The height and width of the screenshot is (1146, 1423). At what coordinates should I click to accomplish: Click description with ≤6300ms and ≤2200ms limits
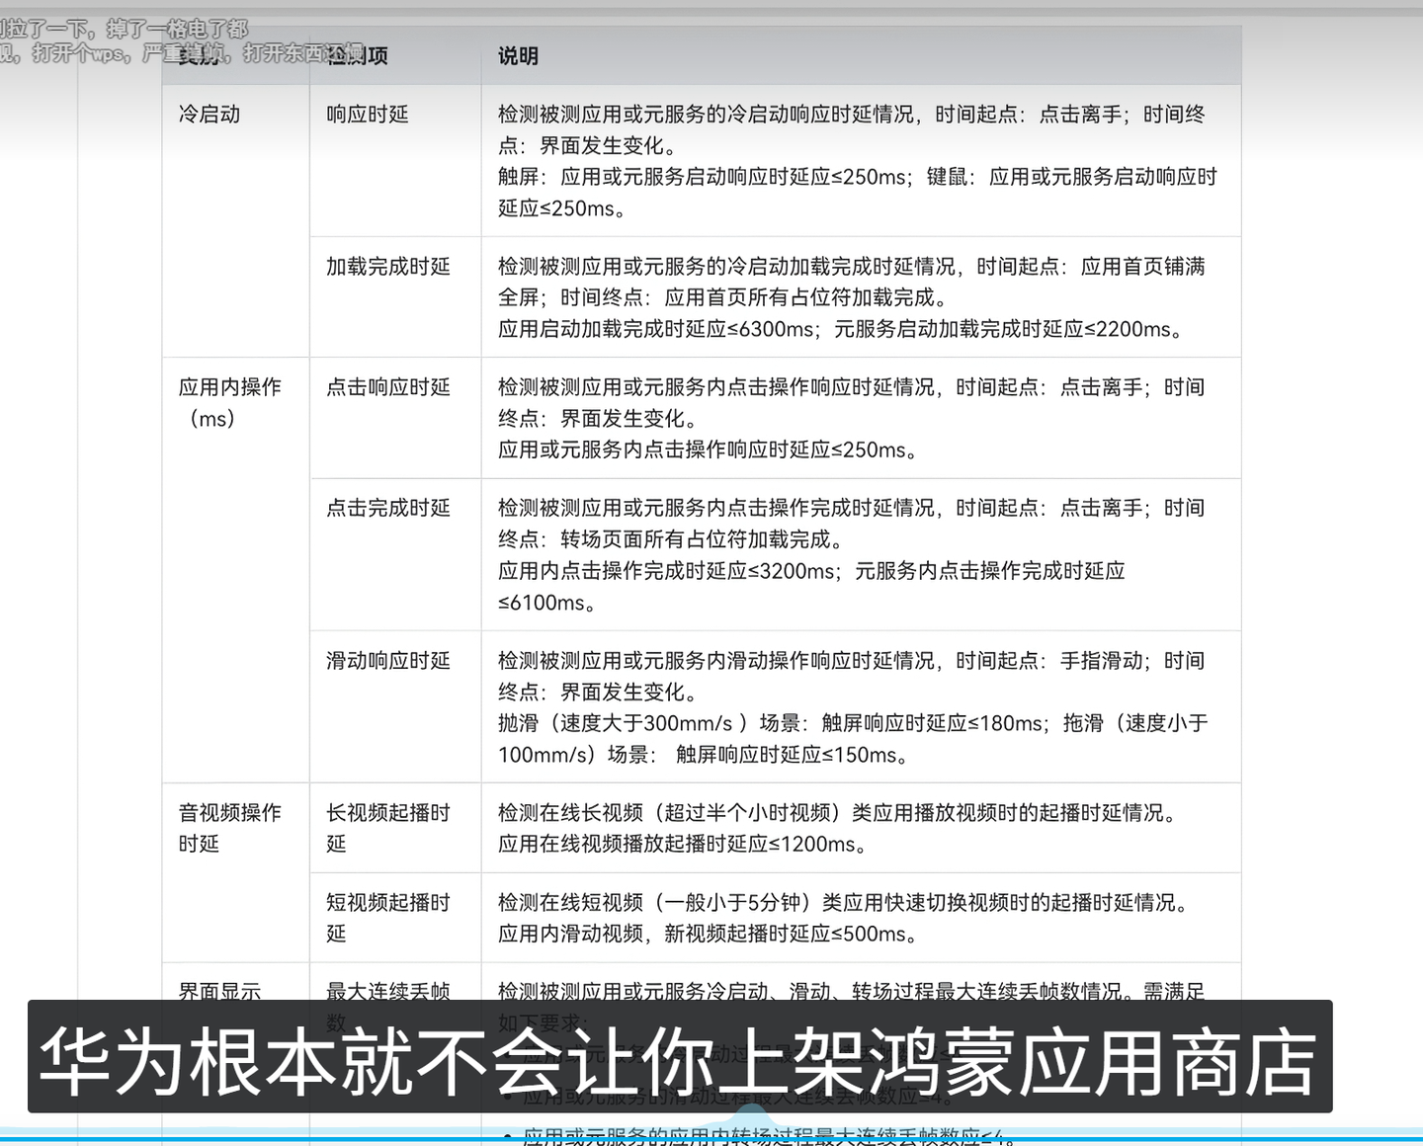[861, 296]
